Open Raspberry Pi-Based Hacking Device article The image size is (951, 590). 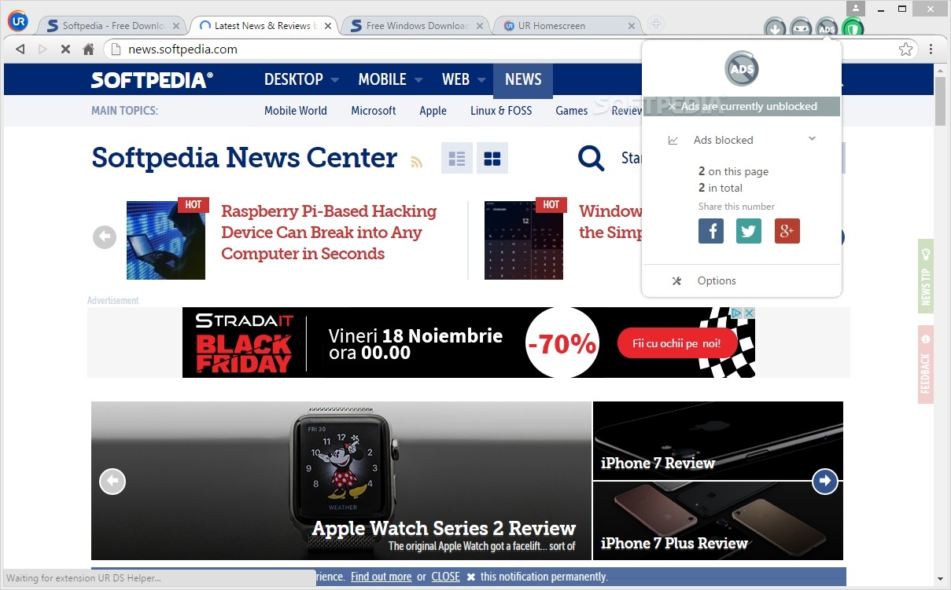[329, 233]
